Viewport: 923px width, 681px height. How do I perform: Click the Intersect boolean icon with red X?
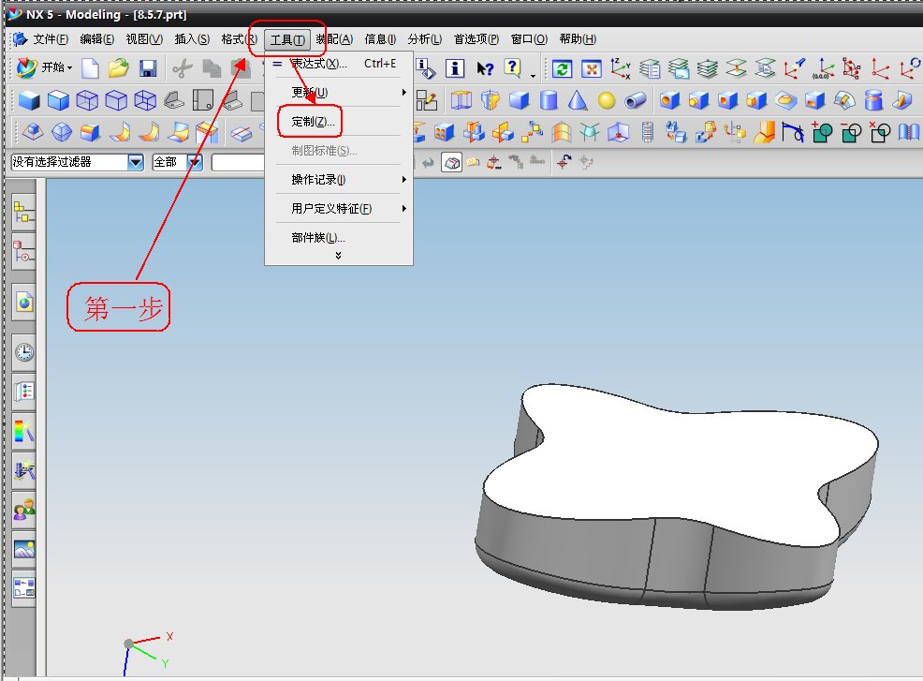point(880,133)
